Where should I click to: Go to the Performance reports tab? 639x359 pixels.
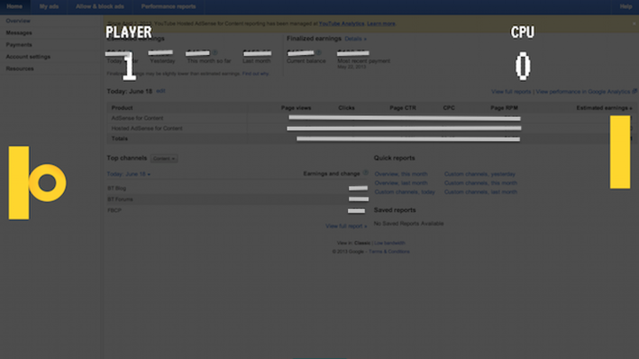pyautogui.click(x=169, y=6)
